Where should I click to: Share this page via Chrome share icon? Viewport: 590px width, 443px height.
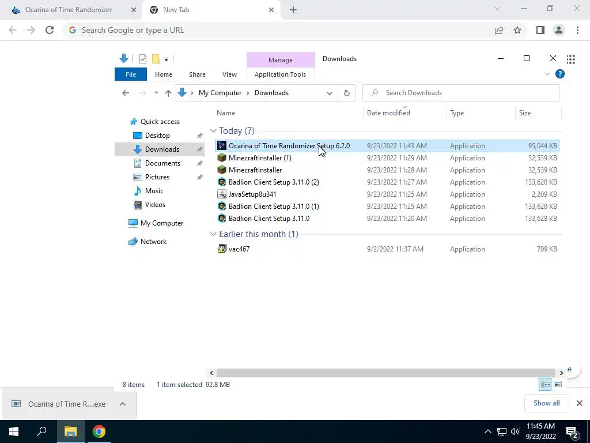[499, 30]
